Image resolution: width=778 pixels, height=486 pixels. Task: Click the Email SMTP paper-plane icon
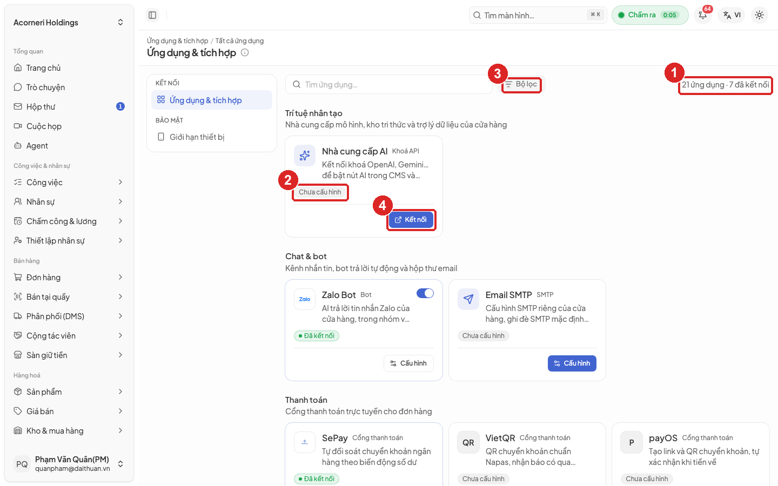[x=468, y=299]
